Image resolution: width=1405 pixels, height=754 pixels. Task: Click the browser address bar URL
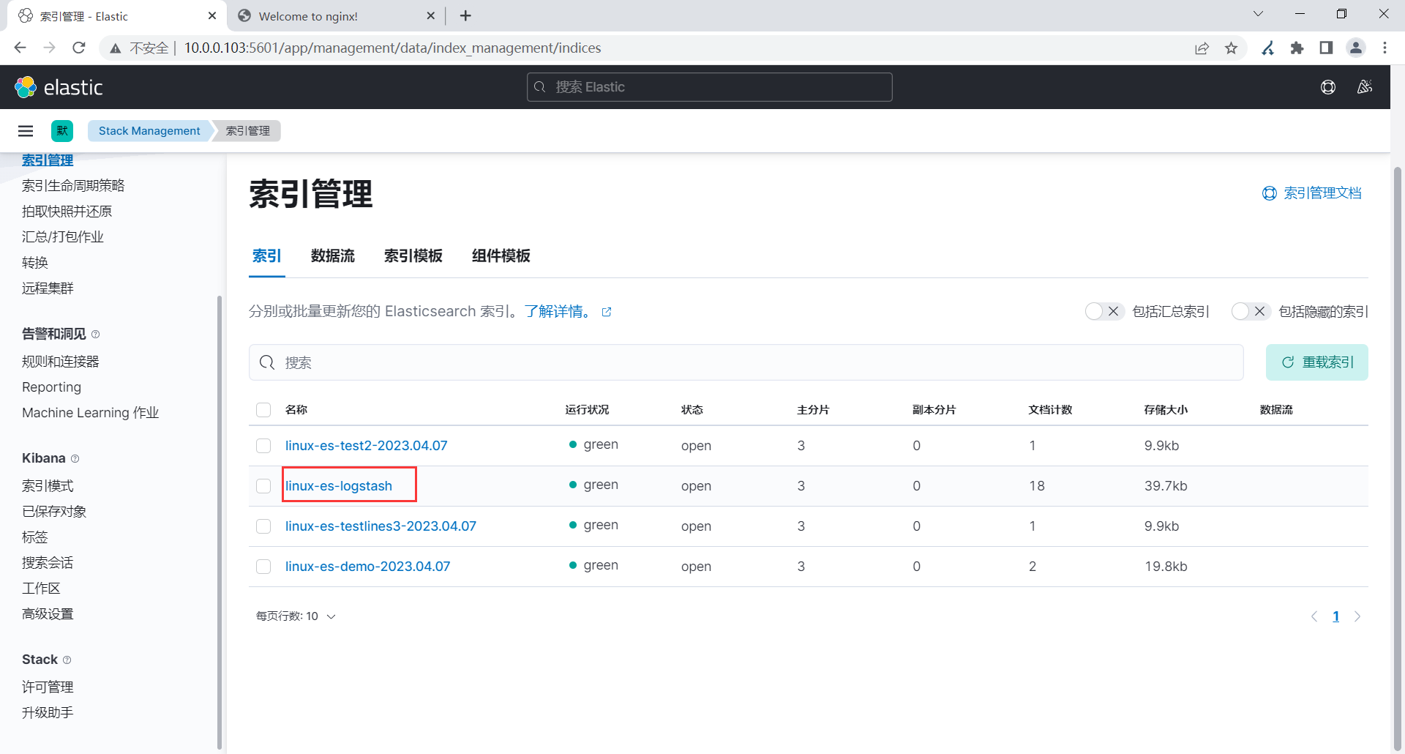point(392,48)
